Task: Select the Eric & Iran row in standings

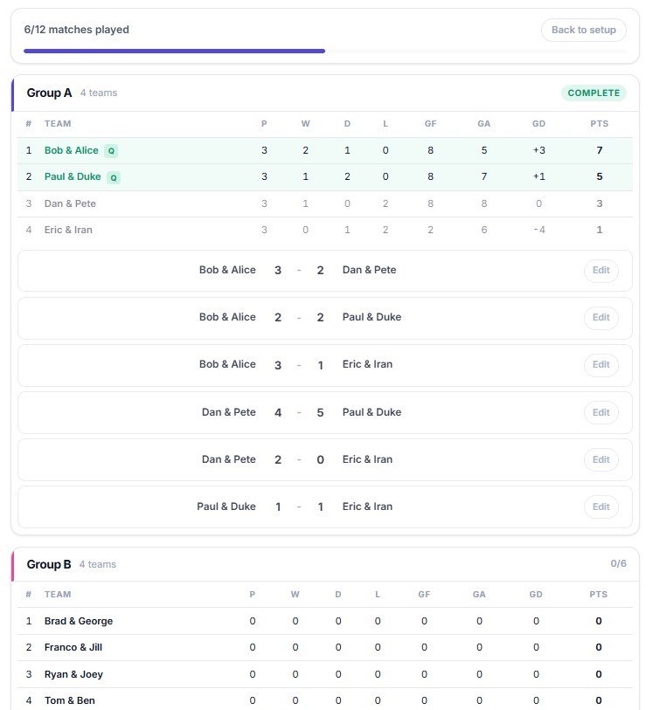Action: click(68, 230)
